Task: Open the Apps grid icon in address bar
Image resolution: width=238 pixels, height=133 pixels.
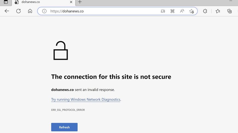Action: coord(172,11)
